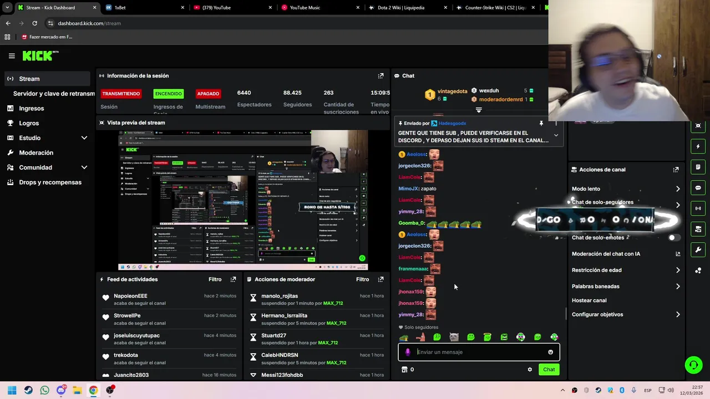Open the shop icon below chat input
Viewport: 710px width, 399px height.
[404, 370]
